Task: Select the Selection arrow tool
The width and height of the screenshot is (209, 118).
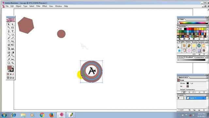Action: coord(9,24)
